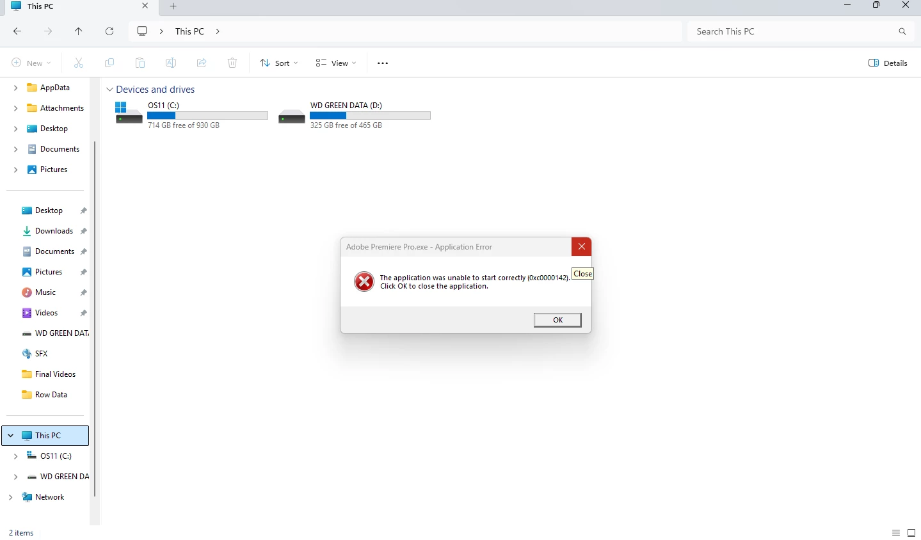Select This PC in navigation pane

[46, 436]
